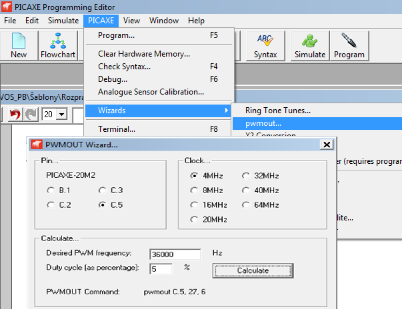Choose the 8MHz clock option
Image resolution: width=402 pixels, height=309 pixels.
coord(194,190)
